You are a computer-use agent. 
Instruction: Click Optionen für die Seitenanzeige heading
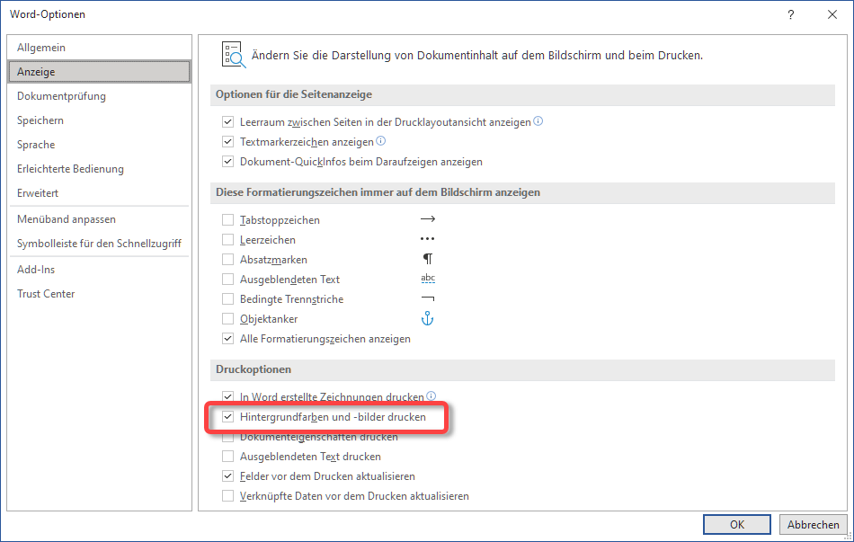(x=294, y=94)
